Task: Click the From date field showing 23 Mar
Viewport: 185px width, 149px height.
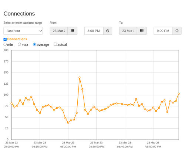Action: pos(59,31)
